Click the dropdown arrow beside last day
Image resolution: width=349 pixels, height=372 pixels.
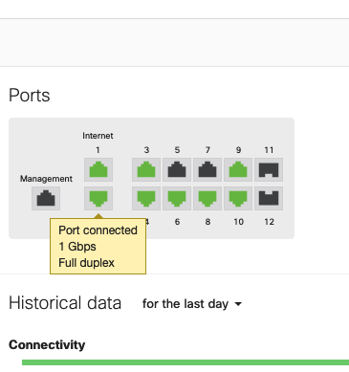[238, 304]
